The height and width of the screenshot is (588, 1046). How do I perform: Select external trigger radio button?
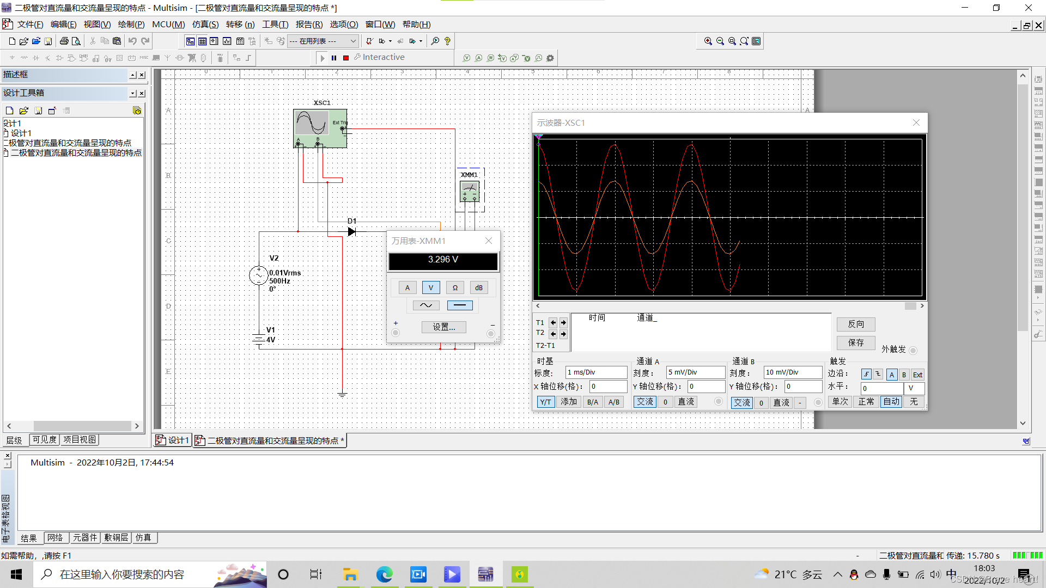[913, 350]
